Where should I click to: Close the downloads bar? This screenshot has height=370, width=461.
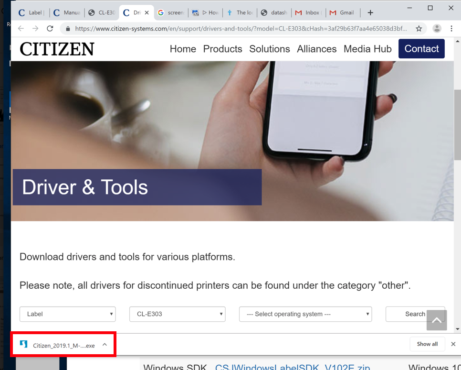click(453, 344)
